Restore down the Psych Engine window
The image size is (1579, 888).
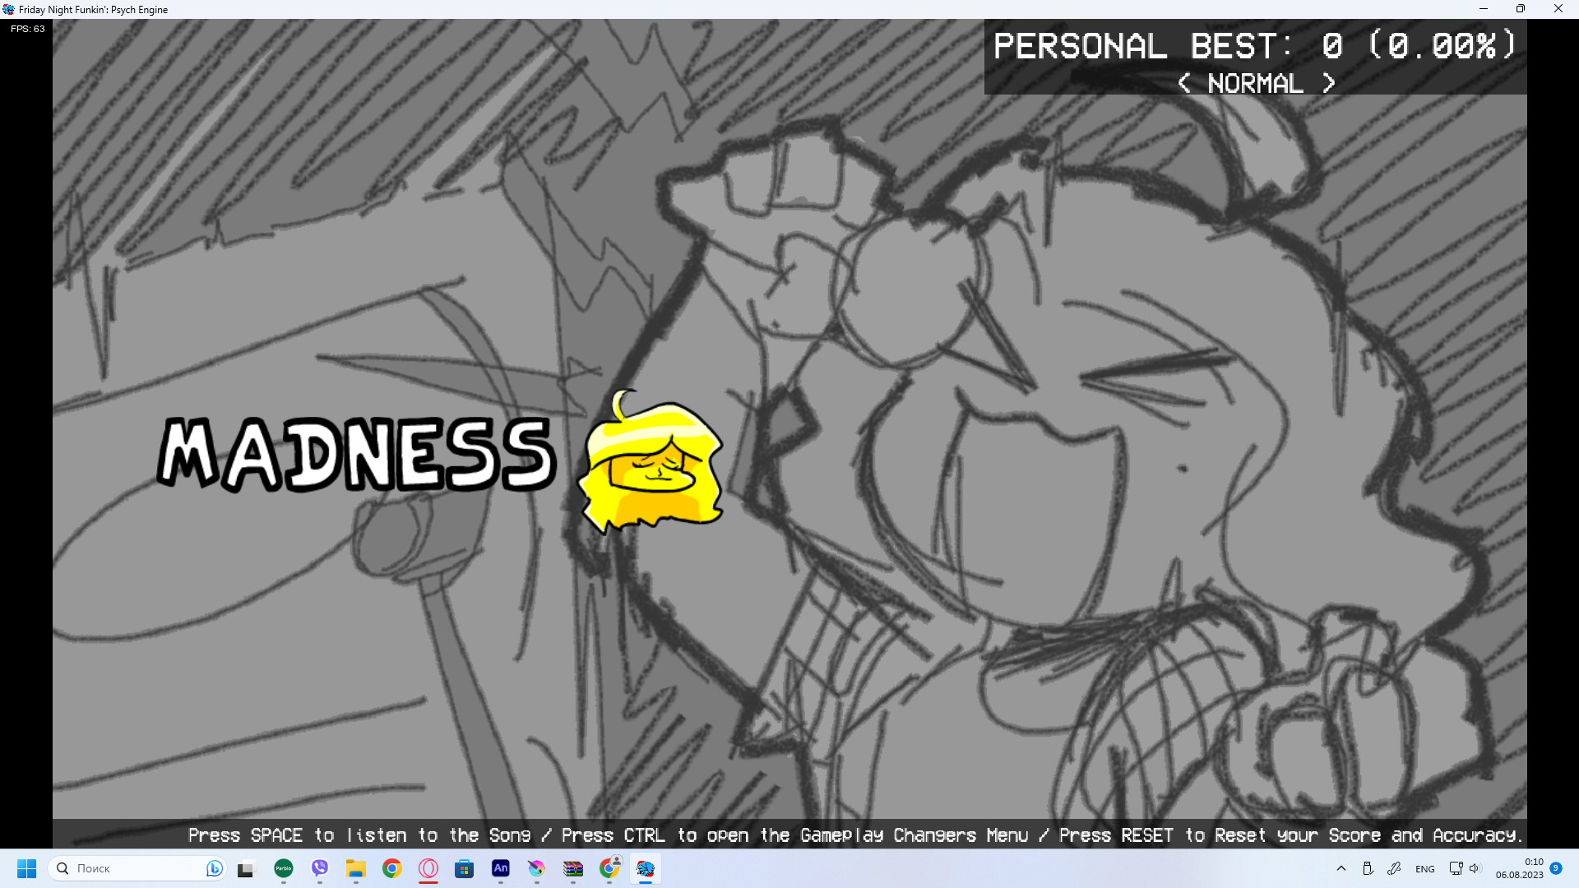coord(1521,9)
